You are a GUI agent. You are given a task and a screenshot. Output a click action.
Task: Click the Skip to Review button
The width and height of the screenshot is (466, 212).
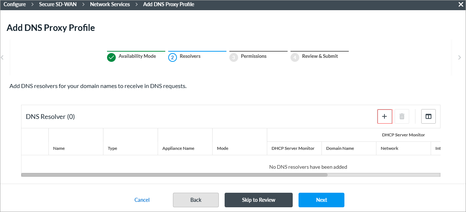click(258, 200)
